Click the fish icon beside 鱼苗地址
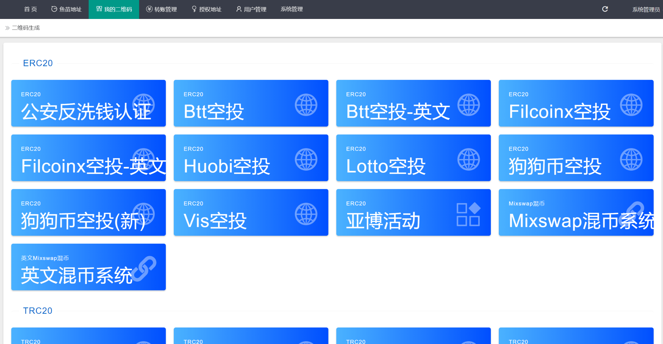This screenshot has width=663, height=344. (x=54, y=9)
